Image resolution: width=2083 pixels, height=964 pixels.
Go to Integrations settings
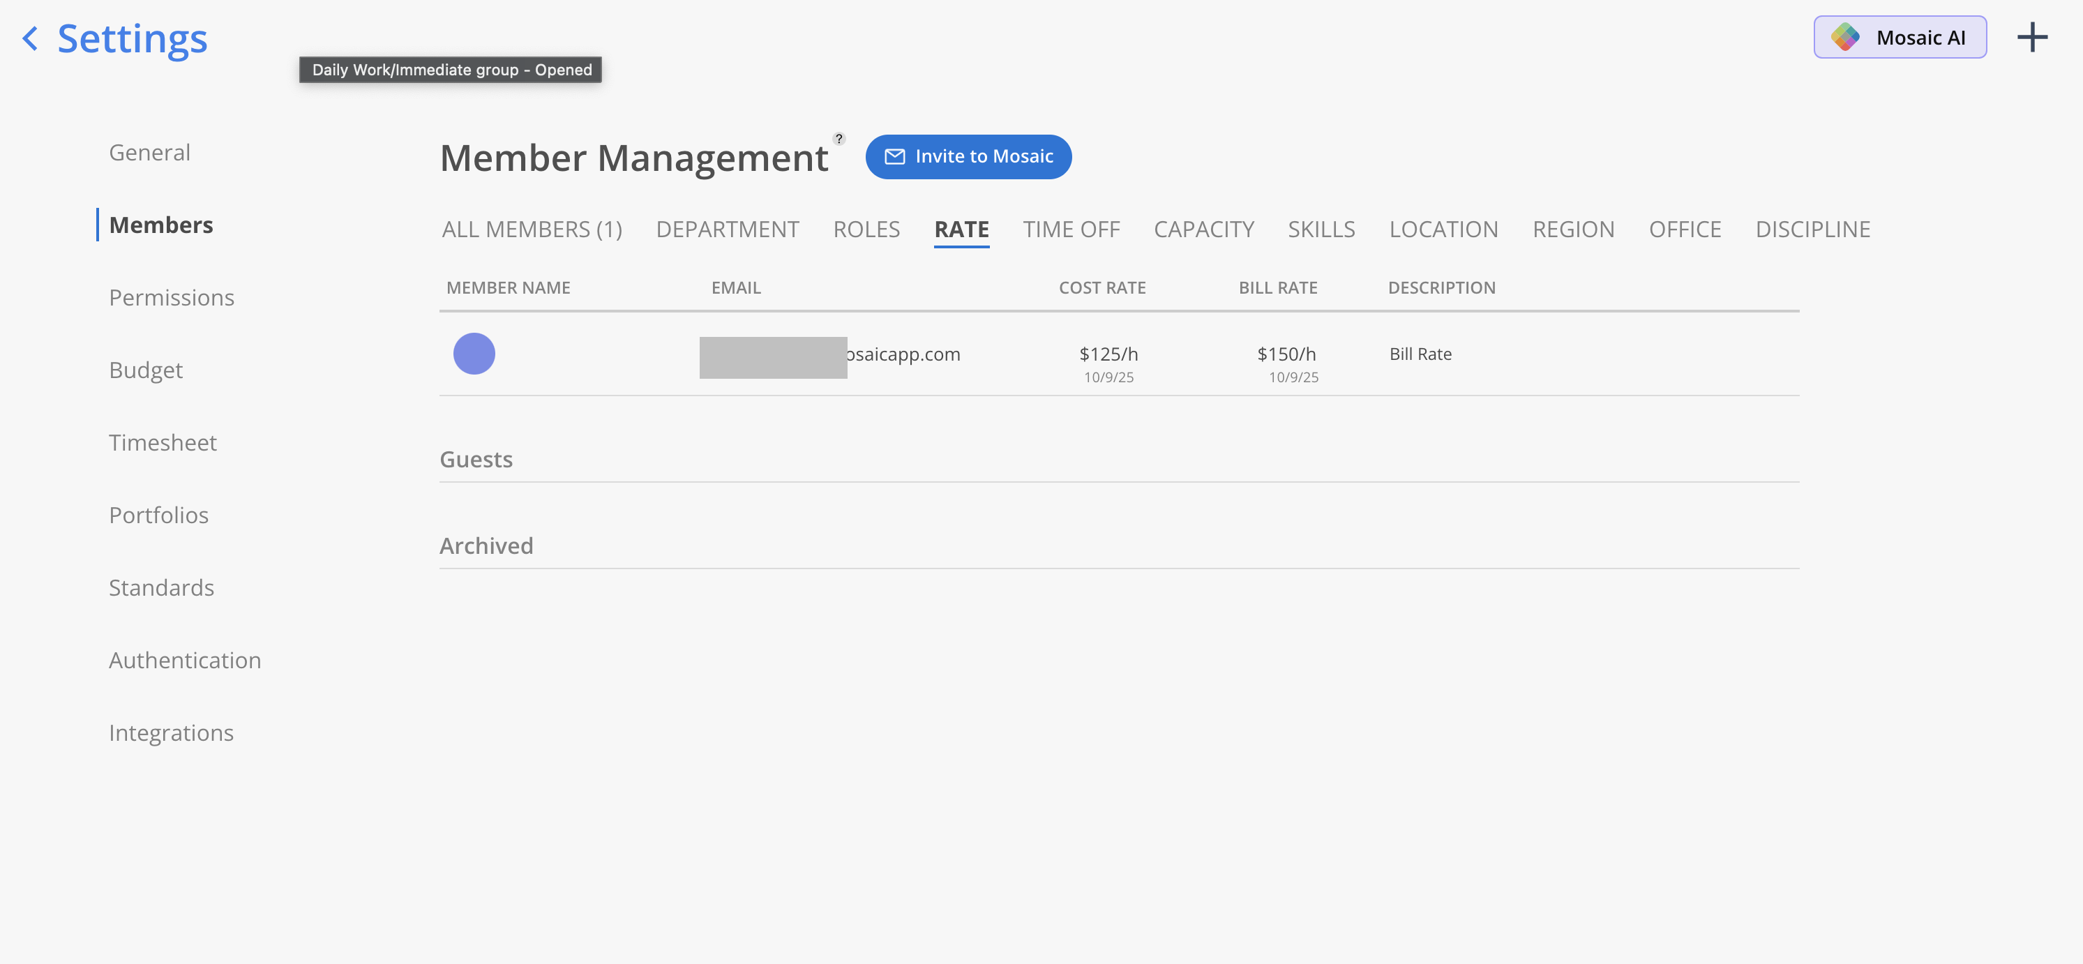click(x=171, y=732)
